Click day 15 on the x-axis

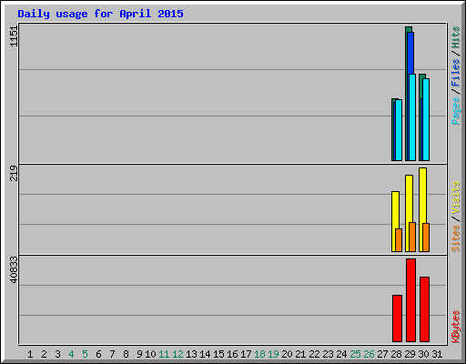click(x=218, y=354)
